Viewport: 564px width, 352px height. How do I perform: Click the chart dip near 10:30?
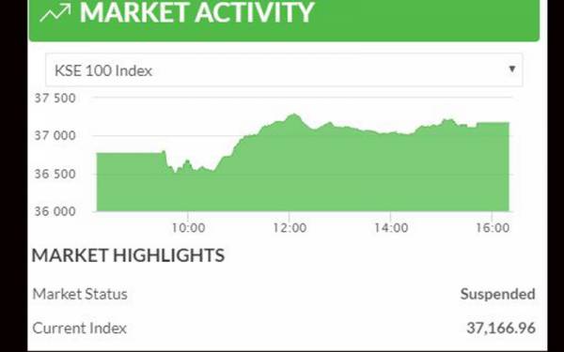pyautogui.click(x=213, y=170)
